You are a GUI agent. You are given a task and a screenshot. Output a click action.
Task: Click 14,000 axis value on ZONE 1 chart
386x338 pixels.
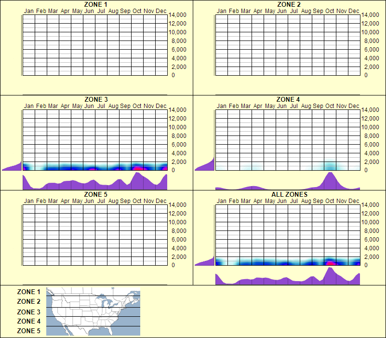click(177, 15)
